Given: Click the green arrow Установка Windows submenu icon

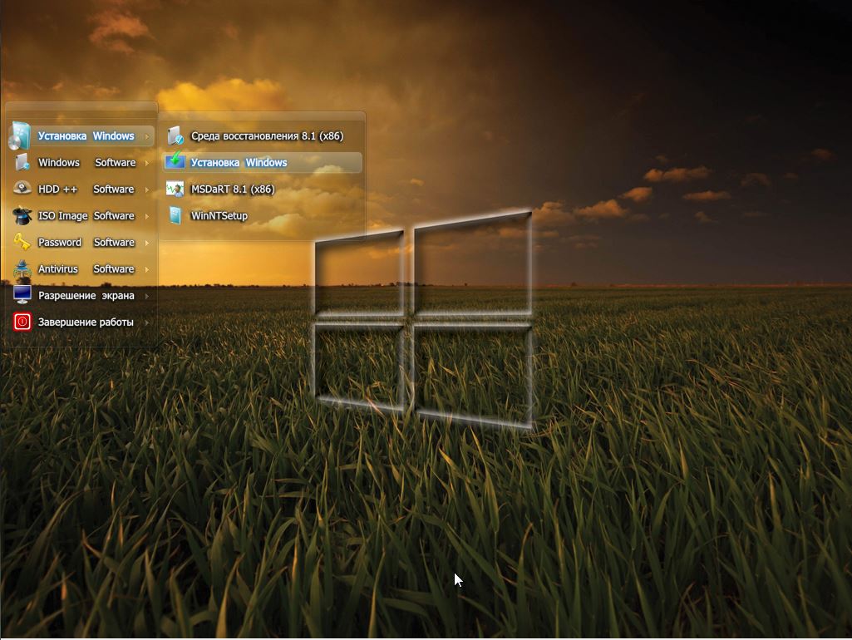Looking at the screenshot, I should (175, 160).
